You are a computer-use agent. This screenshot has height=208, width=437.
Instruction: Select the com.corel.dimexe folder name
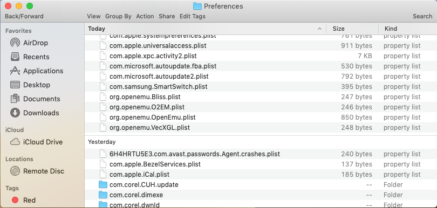click(x=136, y=195)
